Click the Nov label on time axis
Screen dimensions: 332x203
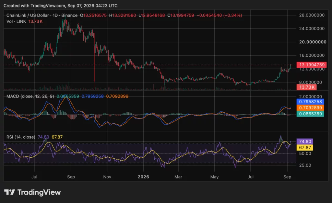(107, 177)
